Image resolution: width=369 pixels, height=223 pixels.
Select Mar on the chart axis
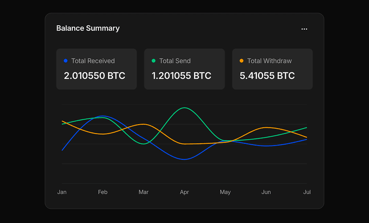pyautogui.click(x=143, y=192)
